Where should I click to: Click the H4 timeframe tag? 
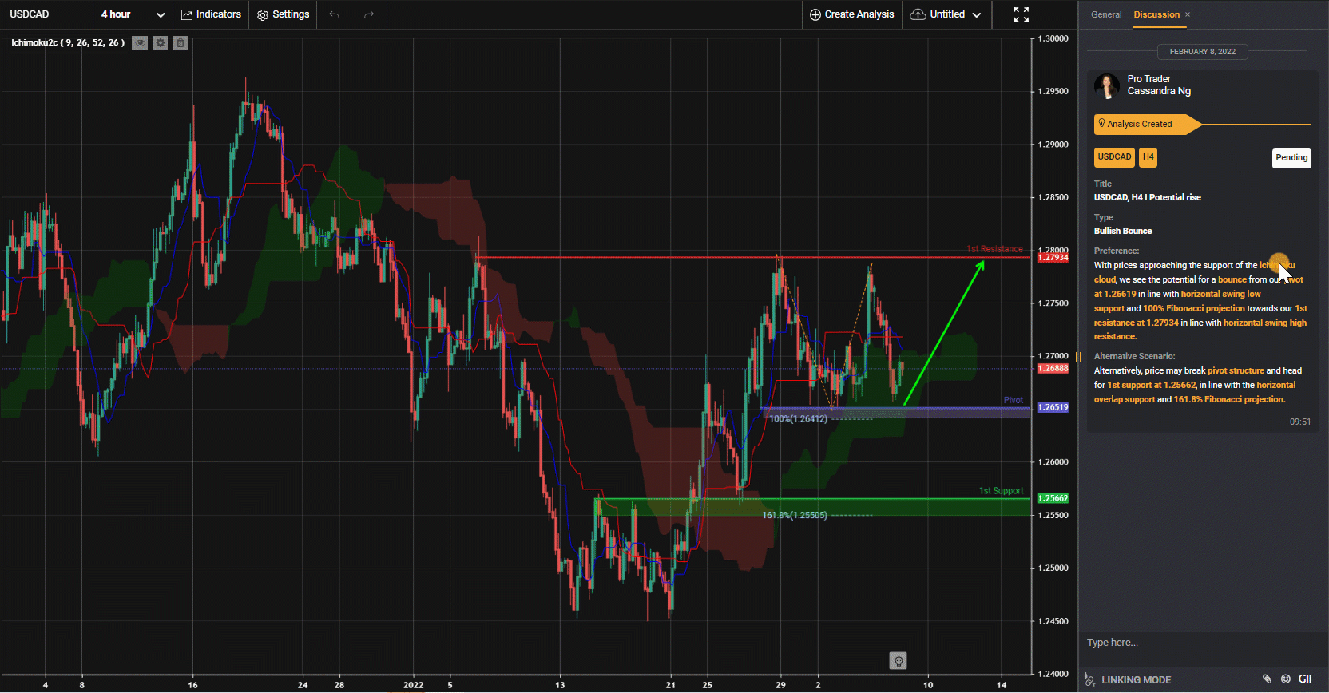tap(1148, 157)
